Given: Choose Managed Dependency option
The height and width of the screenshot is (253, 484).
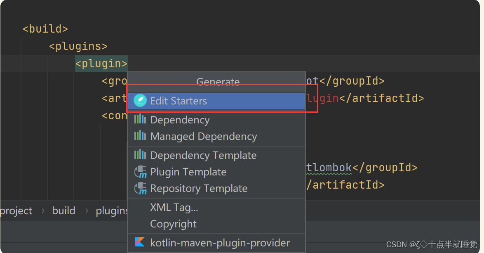Looking at the screenshot, I should 216,136.
